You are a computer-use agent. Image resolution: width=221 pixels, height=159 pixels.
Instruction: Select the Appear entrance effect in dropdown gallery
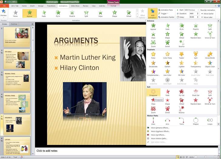click(153, 26)
